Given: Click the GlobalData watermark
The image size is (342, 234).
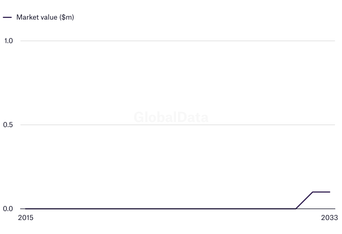Looking at the screenshot, I should click(x=171, y=117).
